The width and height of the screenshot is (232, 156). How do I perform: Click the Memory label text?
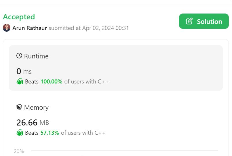point(36,107)
